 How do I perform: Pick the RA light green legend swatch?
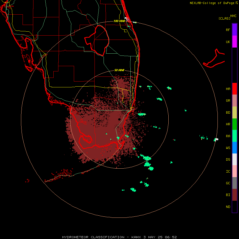pyautogui.click(x=234, y=136)
